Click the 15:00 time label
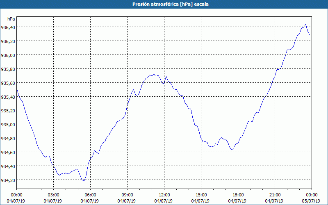 pyautogui.click(x=201, y=195)
